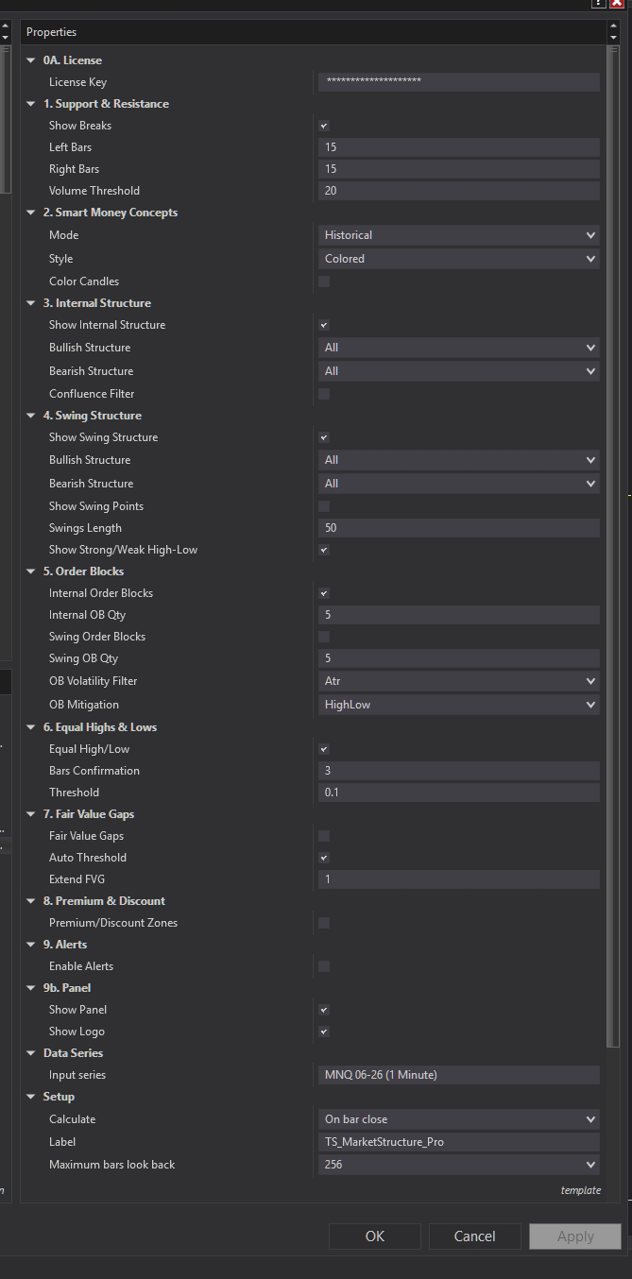The image size is (632, 1279).
Task: Click the help icon beside close button
Action: [x=599, y=4]
